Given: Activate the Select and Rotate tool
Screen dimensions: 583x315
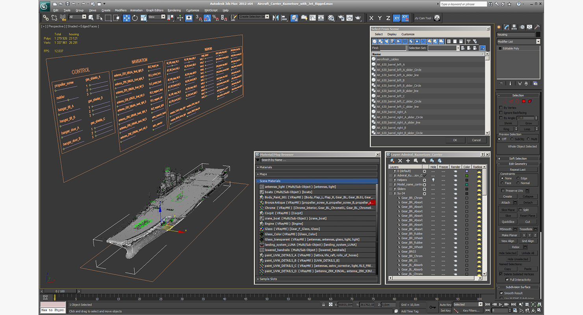Looking at the screenshot, I should tap(135, 18).
